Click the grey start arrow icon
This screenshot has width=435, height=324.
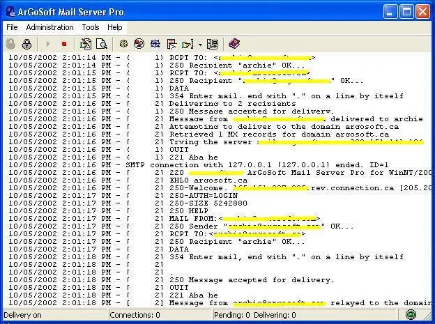[47, 44]
